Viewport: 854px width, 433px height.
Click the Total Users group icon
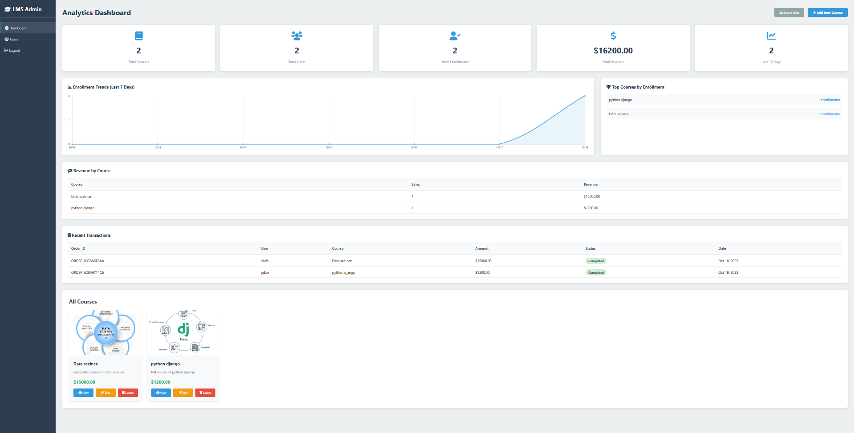[x=296, y=36]
